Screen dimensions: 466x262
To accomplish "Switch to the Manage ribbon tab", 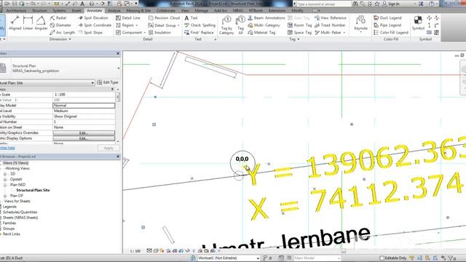I will tap(201, 10).
